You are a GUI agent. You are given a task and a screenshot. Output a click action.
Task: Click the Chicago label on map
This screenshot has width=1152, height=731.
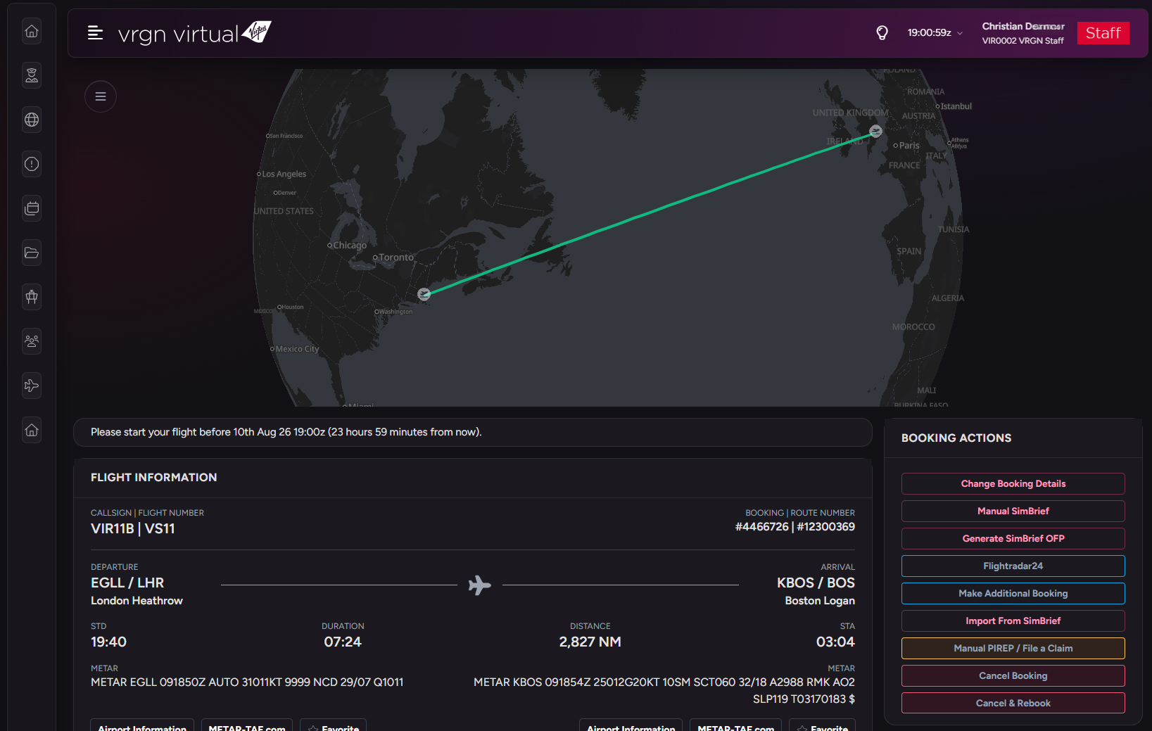(349, 246)
